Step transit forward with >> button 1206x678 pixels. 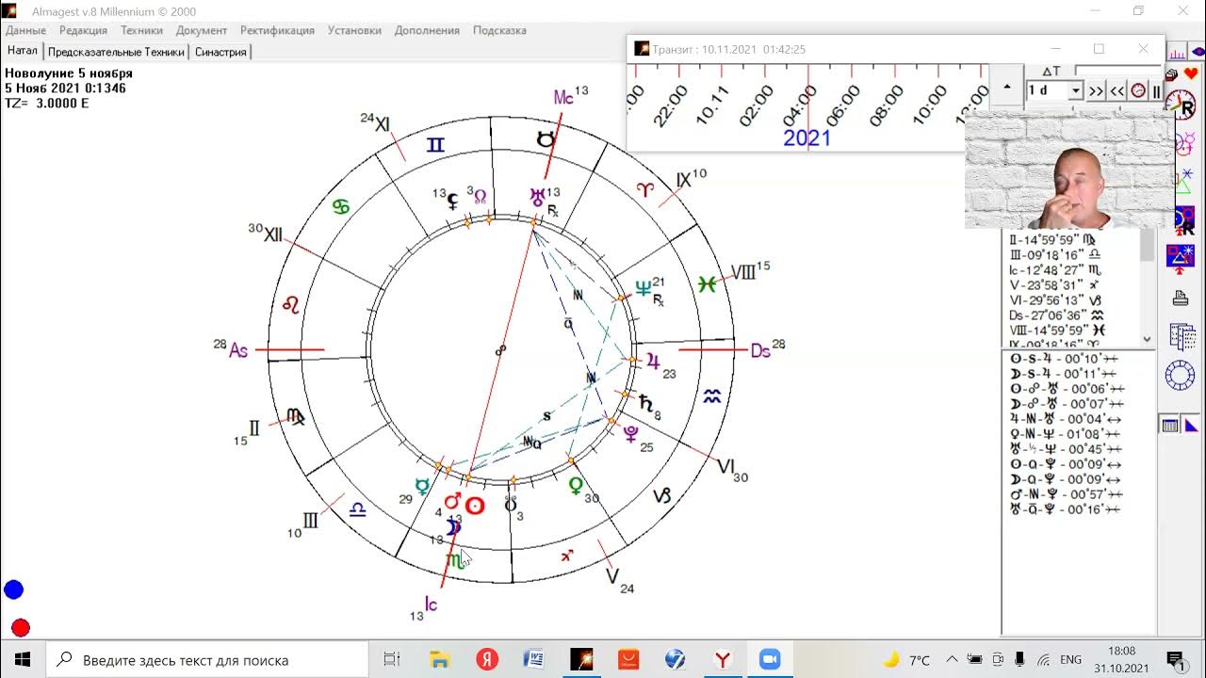pyautogui.click(x=1096, y=90)
